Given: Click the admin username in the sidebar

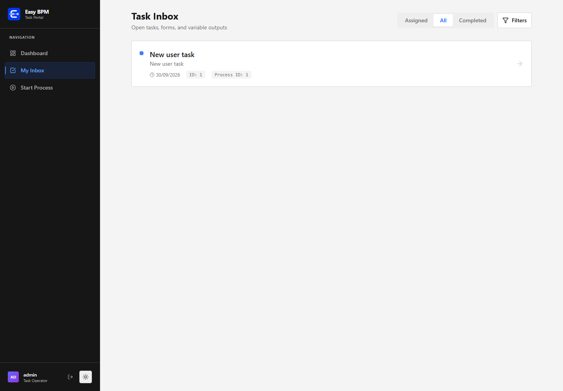Looking at the screenshot, I should pyautogui.click(x=30, y=375).
